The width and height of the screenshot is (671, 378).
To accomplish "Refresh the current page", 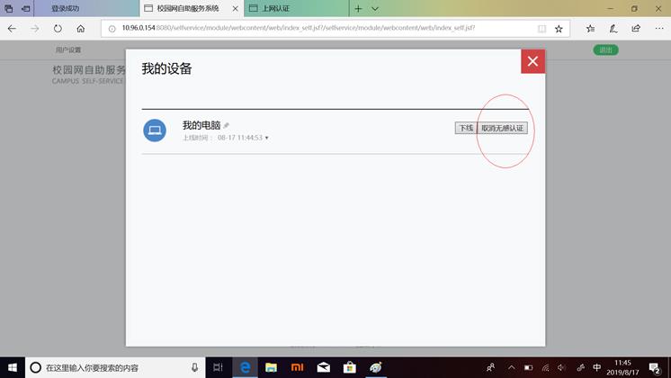I will coord(58,29).
